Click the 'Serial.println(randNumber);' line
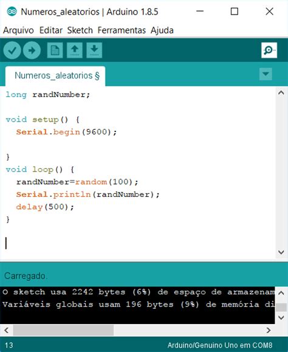Viewport: 288px width, 352px height. [87, 195]
